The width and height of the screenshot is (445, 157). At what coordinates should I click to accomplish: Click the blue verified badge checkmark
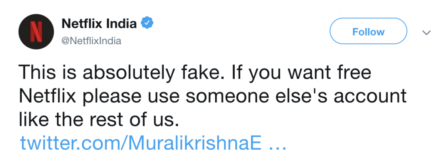[147, 23]
